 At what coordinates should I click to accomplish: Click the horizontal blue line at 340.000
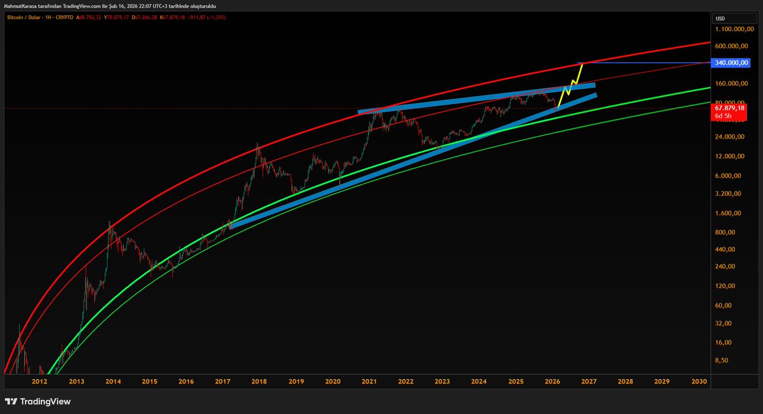(649, 62)
